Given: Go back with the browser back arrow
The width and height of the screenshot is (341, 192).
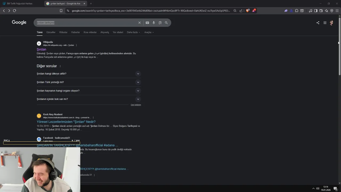Looking at the screenshot, I should tap(4, 11).
